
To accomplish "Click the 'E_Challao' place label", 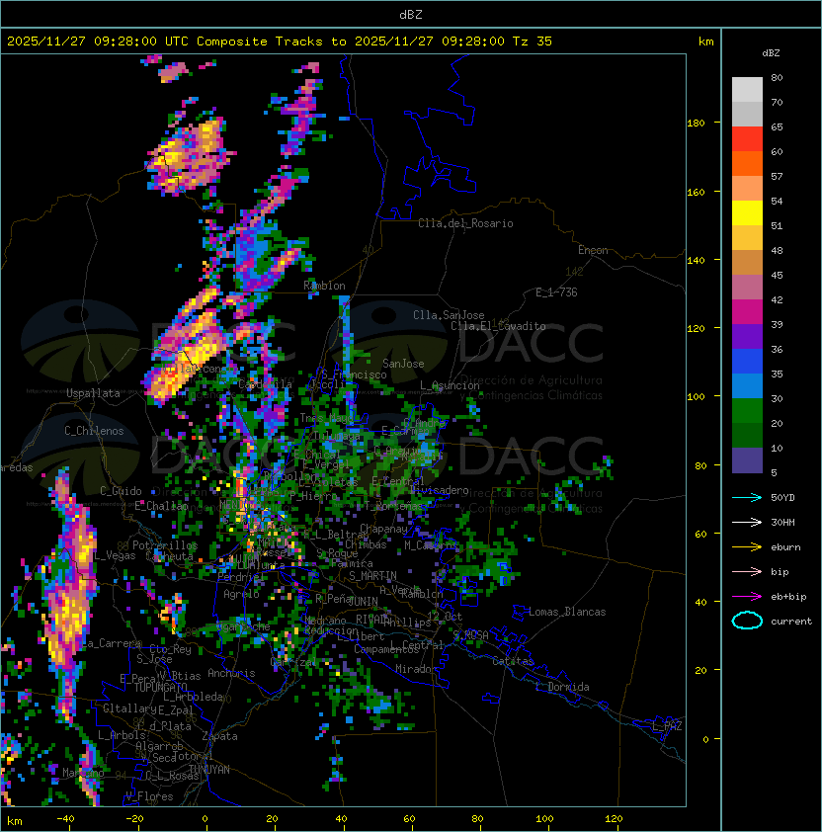I will pyautogui.click(x=161, y=506).
